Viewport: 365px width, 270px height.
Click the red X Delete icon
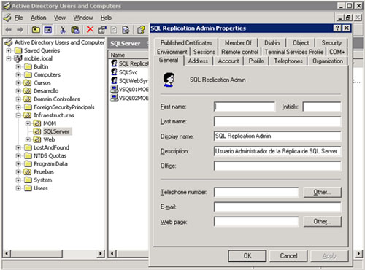[x=90, y=30]
